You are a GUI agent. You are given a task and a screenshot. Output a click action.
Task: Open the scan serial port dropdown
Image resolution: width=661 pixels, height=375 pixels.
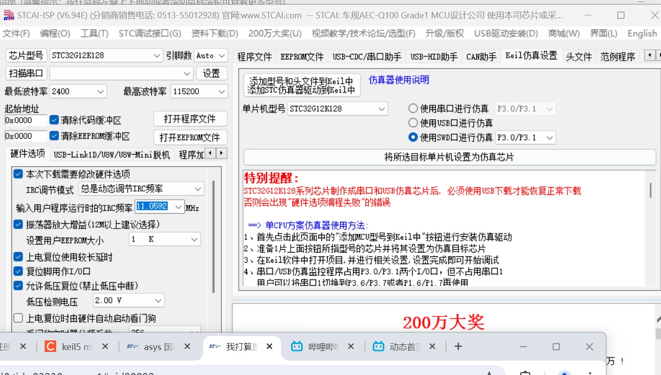point(122,73)
